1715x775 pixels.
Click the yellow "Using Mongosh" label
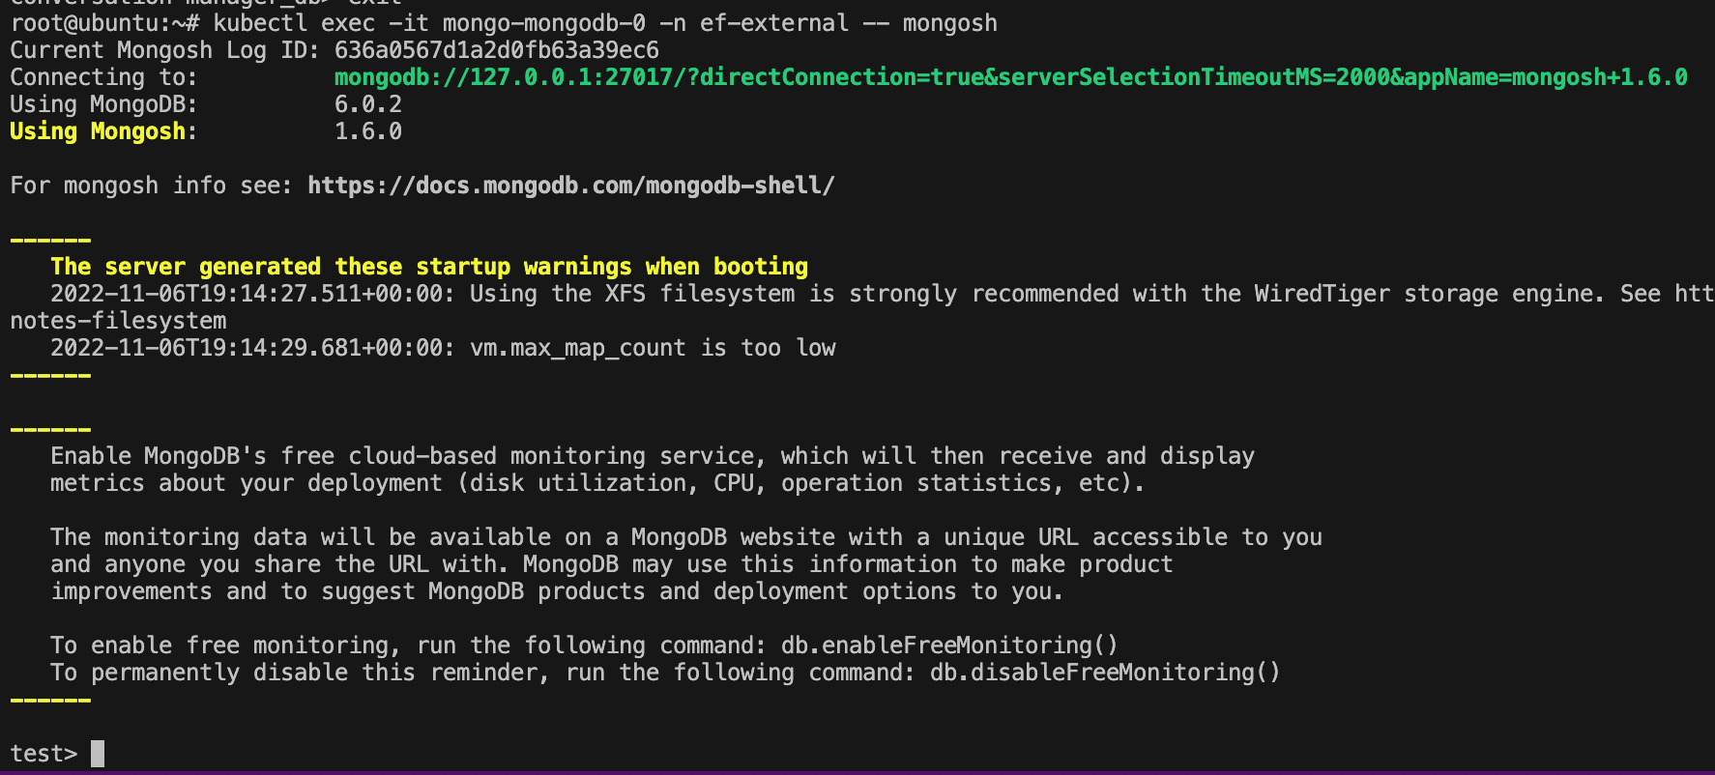(98, 131)
